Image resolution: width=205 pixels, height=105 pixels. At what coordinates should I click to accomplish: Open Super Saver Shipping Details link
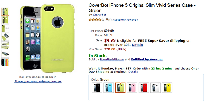pos(137,45)
